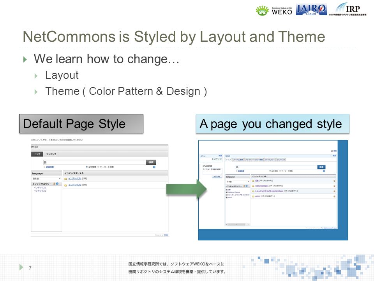Click folder icon beside admin list entry
The width and height of the screenshot is (374, 281).
click(253, 196)
